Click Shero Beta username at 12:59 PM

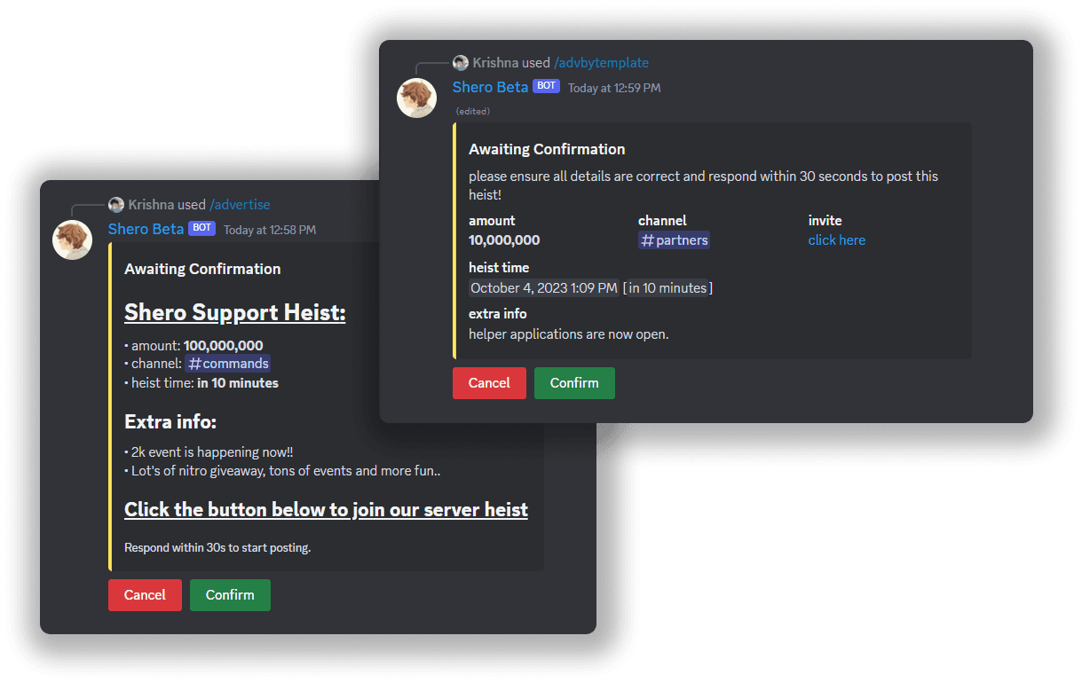click(x=490, y=87)
